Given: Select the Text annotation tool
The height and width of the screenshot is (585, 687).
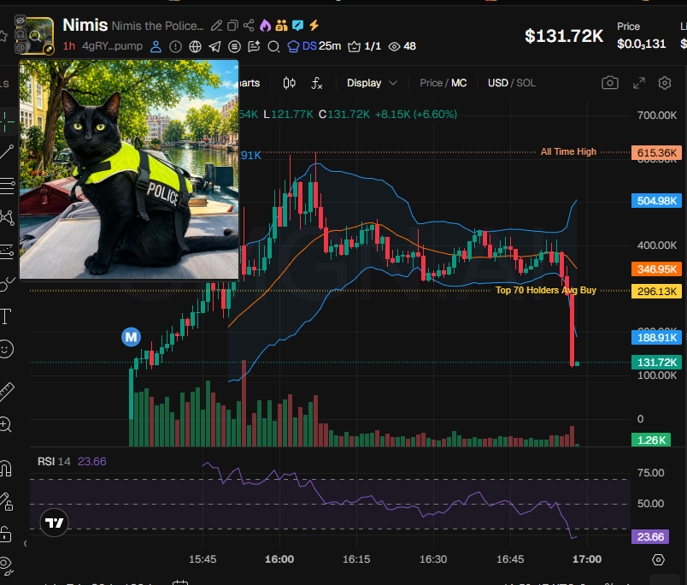Looking at the screenshot, I should [x=6, y=316].
